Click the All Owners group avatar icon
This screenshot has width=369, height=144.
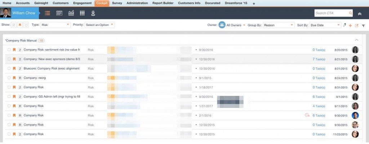[222, 25]
